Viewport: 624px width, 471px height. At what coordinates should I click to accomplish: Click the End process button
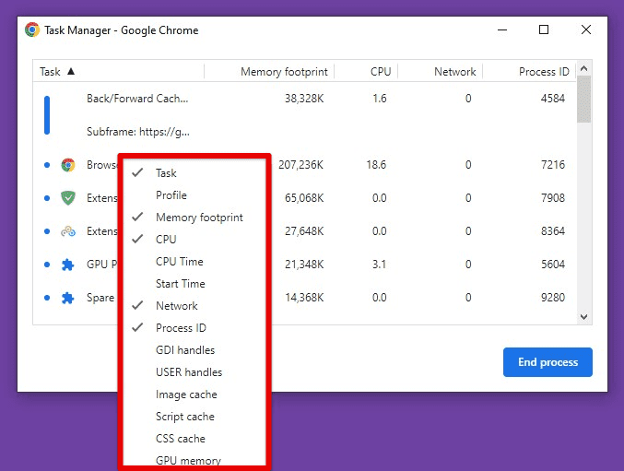547,362
